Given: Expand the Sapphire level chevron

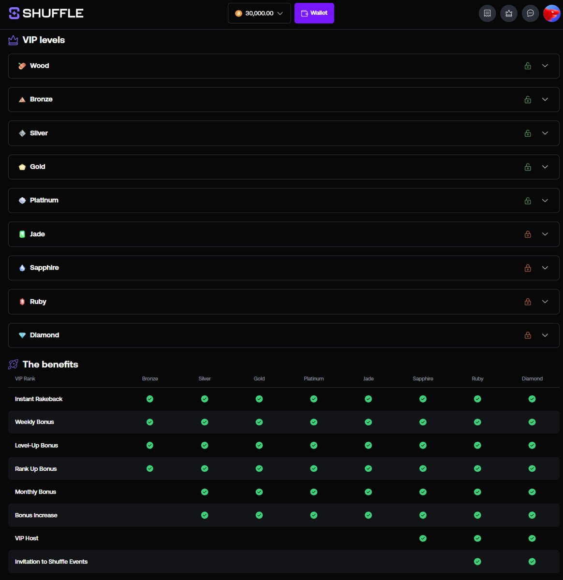Looking at the screenshot, I should coord(545,268).
